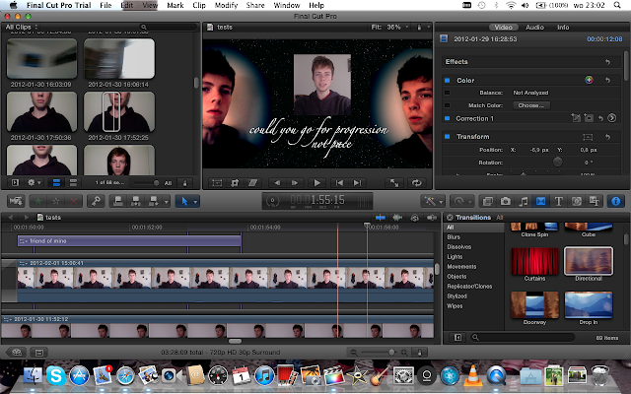
Task: Show the Generators browser
Action: pos(576,201)
